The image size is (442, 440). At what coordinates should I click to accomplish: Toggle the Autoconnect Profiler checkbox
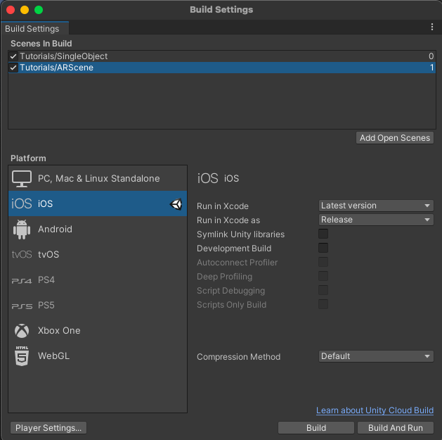[323, 262]
